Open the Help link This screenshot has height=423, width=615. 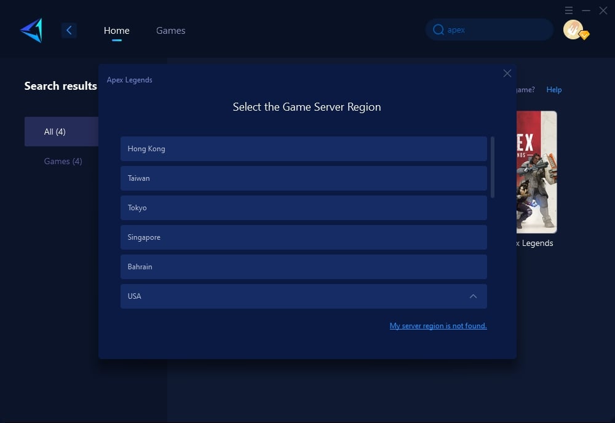point(554,90)
